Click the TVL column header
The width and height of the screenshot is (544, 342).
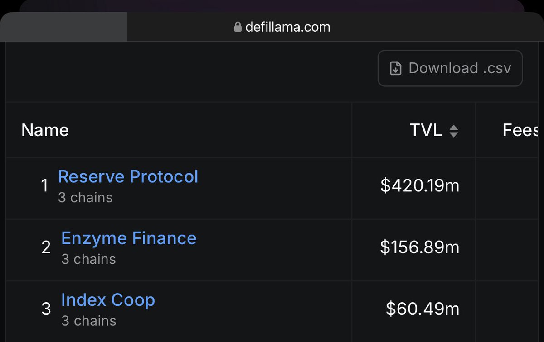click(426, 130)
